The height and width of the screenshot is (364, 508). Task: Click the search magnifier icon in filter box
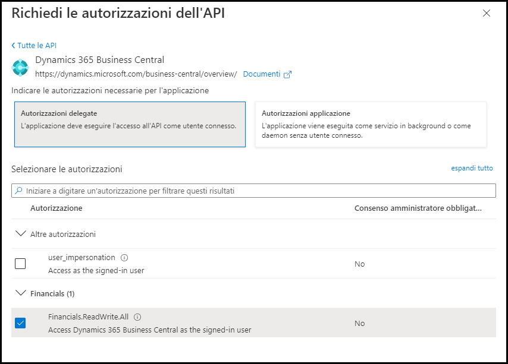[19, 191]
